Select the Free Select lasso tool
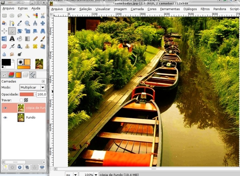The width and height of the screenshot is (240, 176). [x=20, y=16]
